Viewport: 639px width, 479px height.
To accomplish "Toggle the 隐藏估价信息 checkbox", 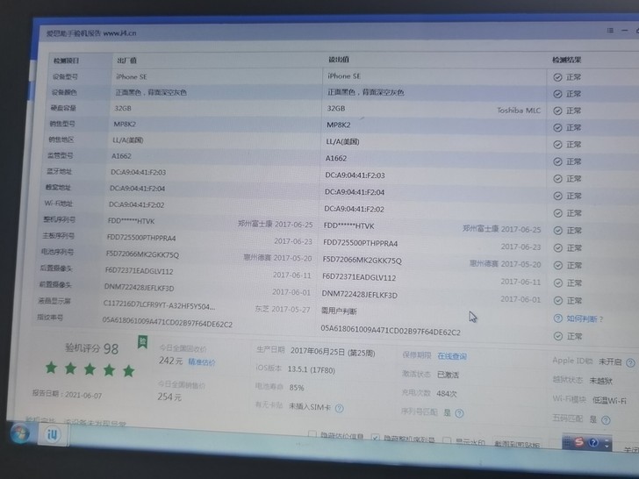I will tap(312, 434).
